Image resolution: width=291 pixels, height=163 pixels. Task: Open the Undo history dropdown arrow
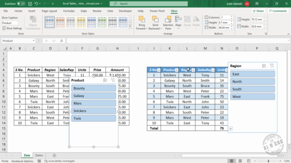(x=40, y=4)
